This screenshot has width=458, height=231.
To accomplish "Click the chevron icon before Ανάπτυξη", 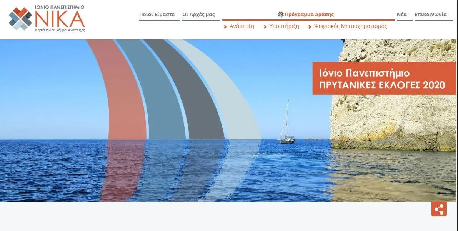I will (225, 27).
